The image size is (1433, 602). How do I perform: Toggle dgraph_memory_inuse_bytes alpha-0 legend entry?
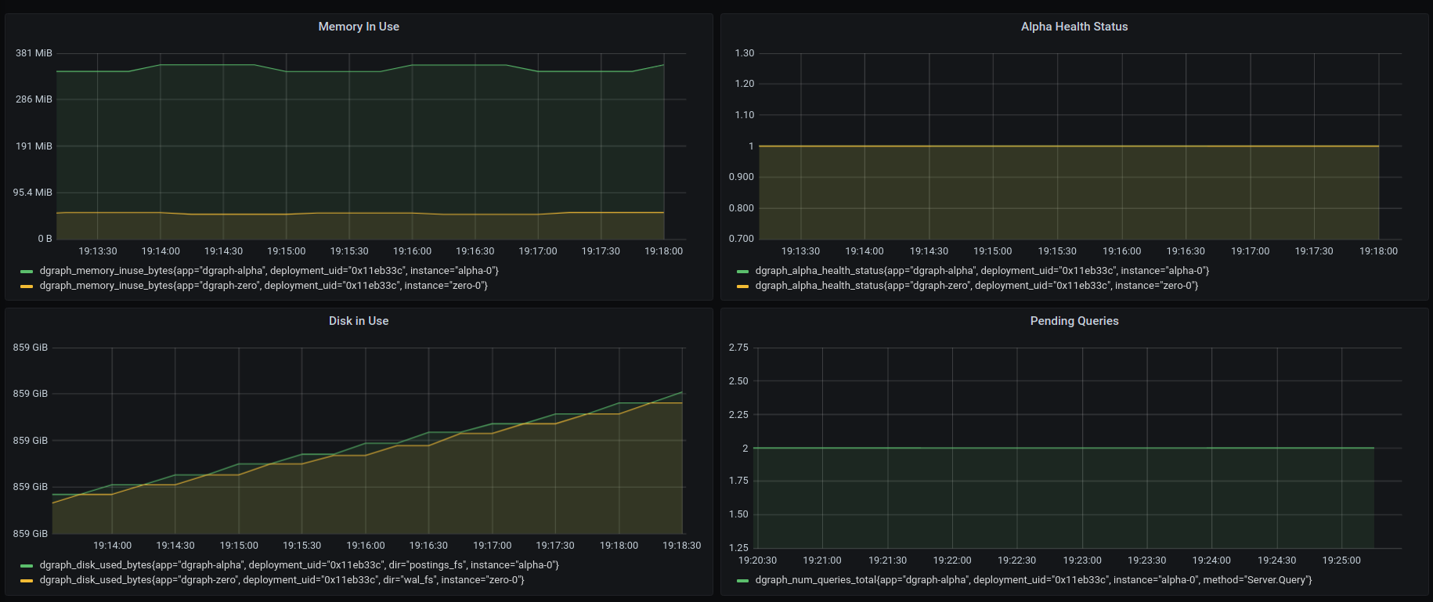269,271
